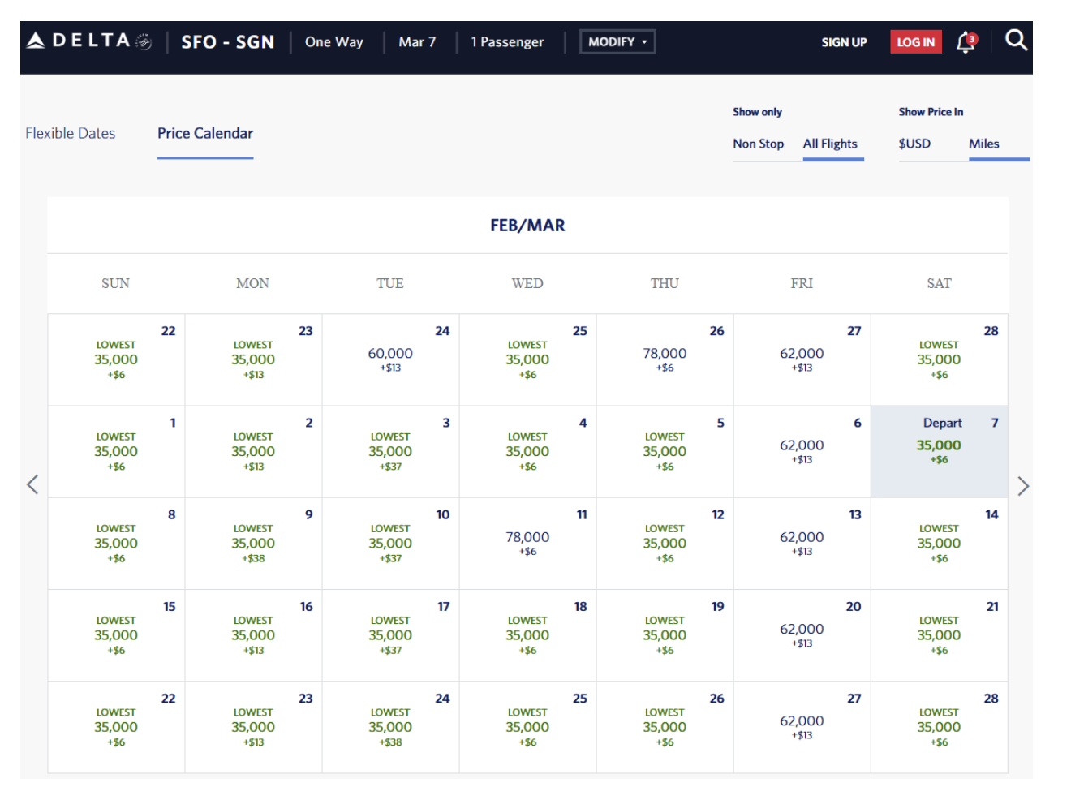Show only Non Stop flights

758,144
